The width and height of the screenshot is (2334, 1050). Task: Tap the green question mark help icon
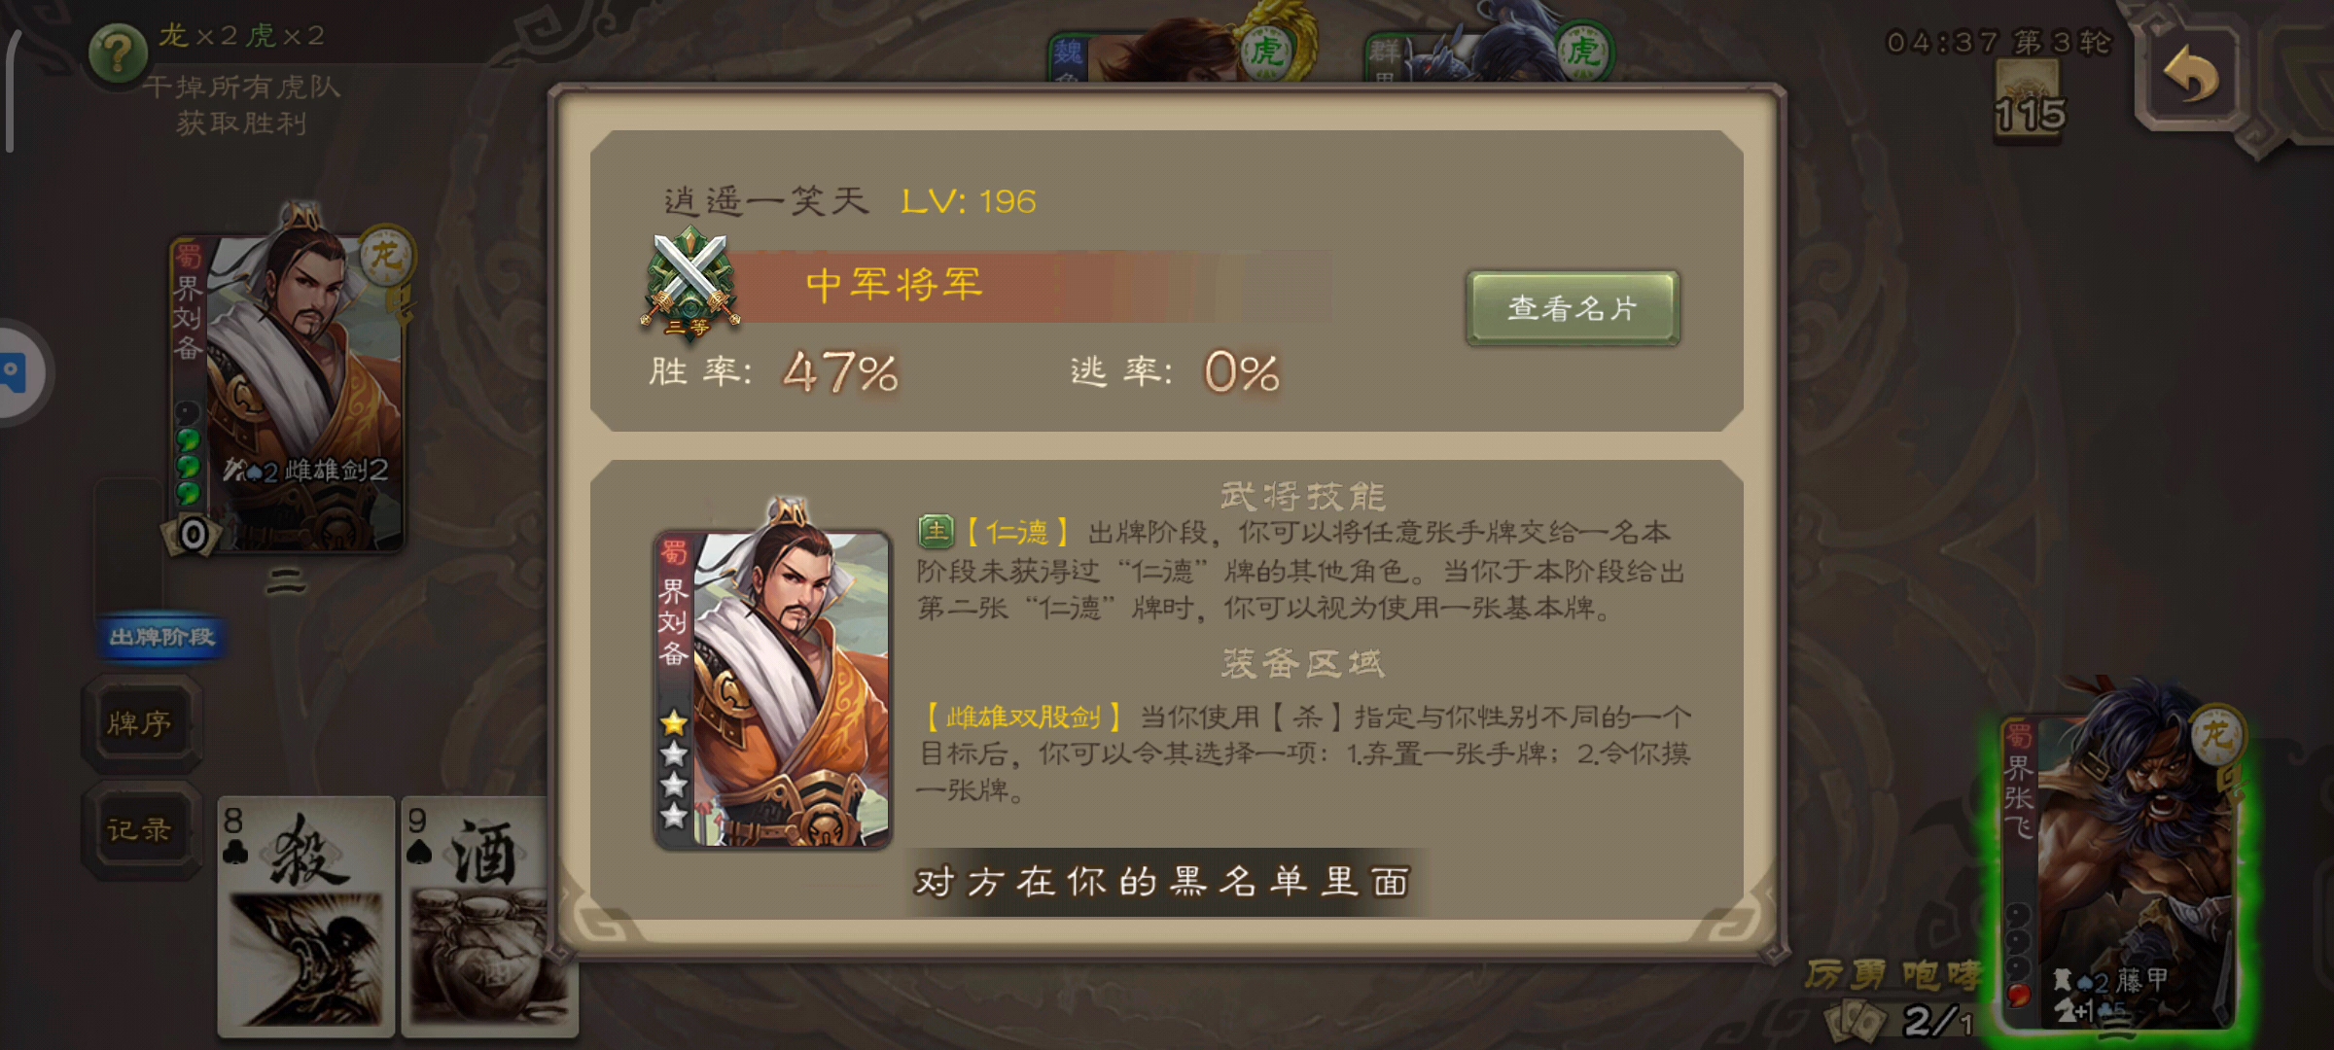point(118,53)
